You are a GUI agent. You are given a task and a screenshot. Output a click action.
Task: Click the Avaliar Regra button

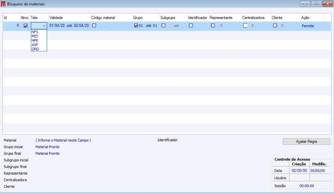point(307,141)
